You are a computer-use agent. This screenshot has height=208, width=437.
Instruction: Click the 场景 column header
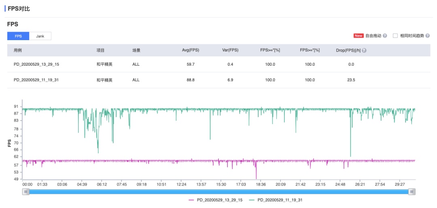click(136, 51)
